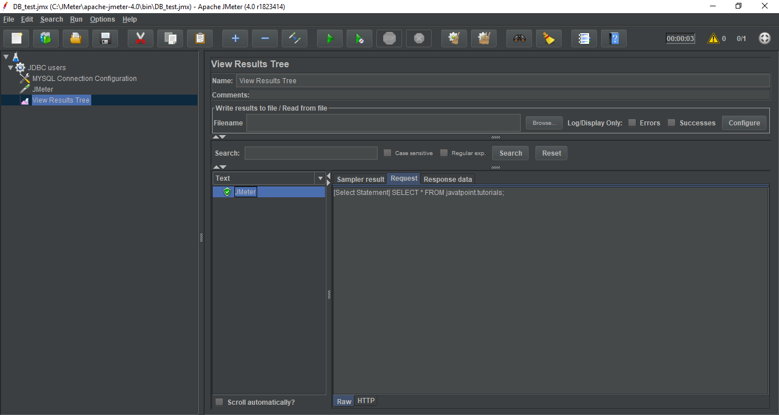Viewport: 779px width, 415px height.
Task: Collapse the test plan root node
Action: click(x=6, y=57)
